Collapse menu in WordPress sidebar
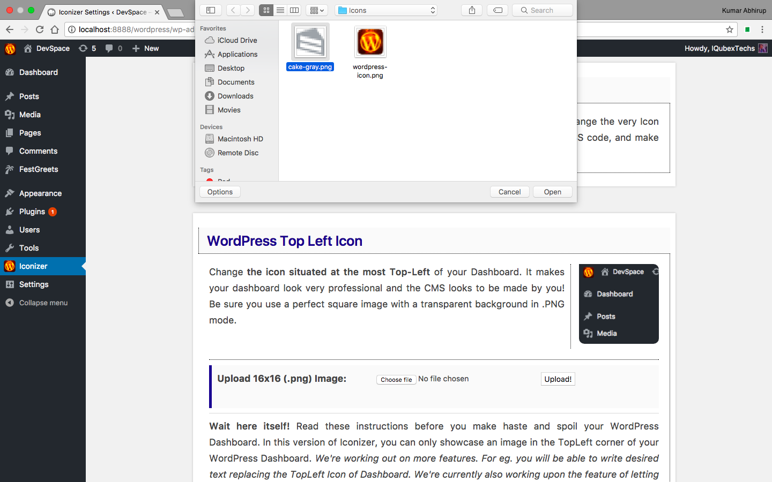This screenshot has width=772, height=482. [x=43, y=303]
